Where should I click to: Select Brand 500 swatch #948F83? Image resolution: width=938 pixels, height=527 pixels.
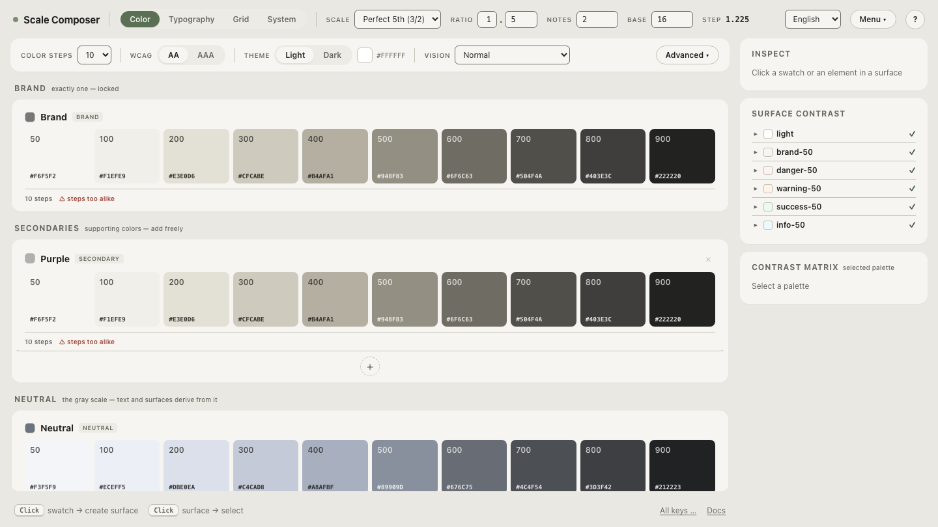[x=405, y=156]
